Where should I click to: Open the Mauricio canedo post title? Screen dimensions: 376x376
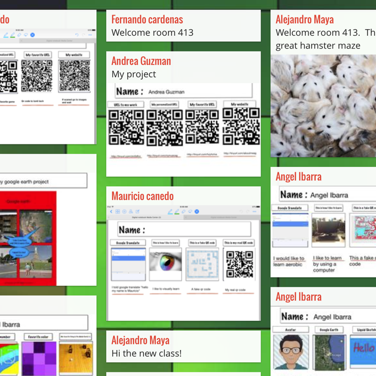pyautogui.click(x=142, y=196)
